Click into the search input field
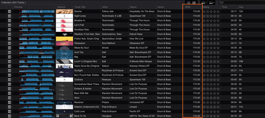265x118 pixels. click(244, 3)
